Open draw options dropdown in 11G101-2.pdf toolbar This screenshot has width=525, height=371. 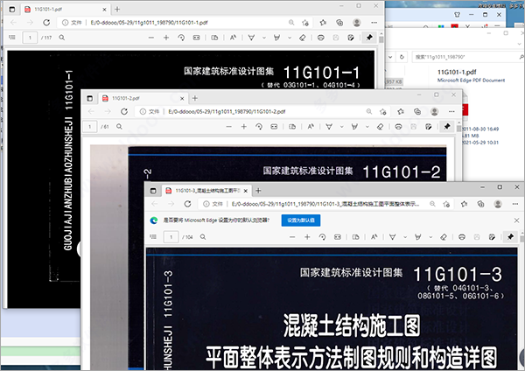(342, 127)
